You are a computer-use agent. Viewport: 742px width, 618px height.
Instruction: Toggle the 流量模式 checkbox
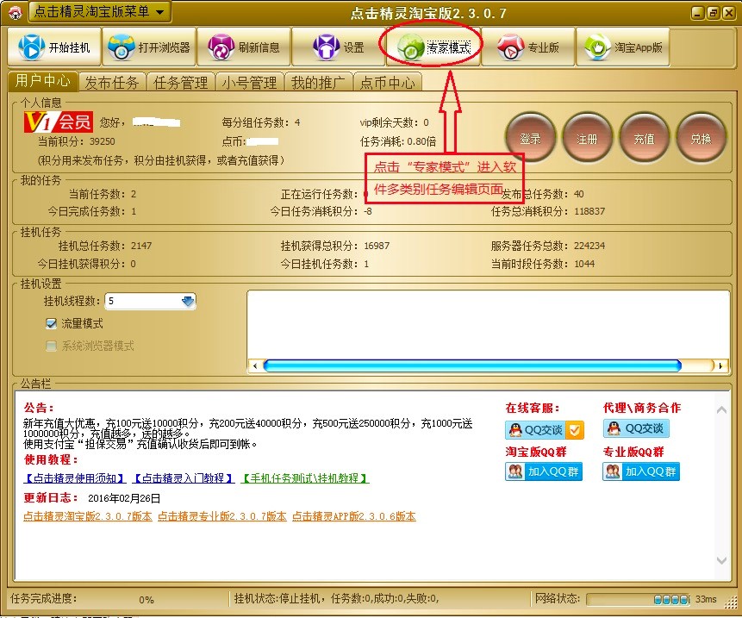point(51,324)
